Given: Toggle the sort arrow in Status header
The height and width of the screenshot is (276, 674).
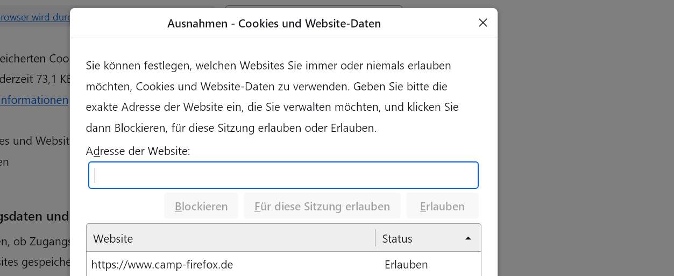Looking at the screenshot, I should (x=468, y=238).
